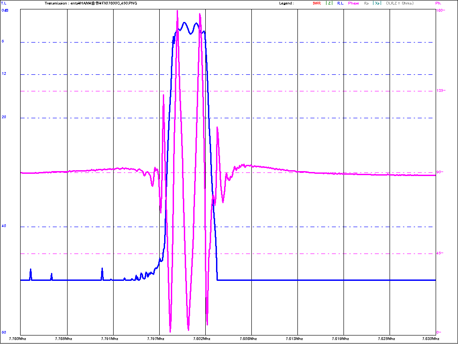Click the Xs legend entry
This screenshot has width=458, height=344.
click(x=377, y=3)
